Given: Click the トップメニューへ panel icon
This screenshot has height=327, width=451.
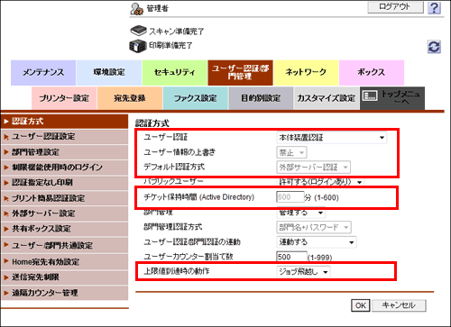Looking at the screenshot, I should click(370, 95).
